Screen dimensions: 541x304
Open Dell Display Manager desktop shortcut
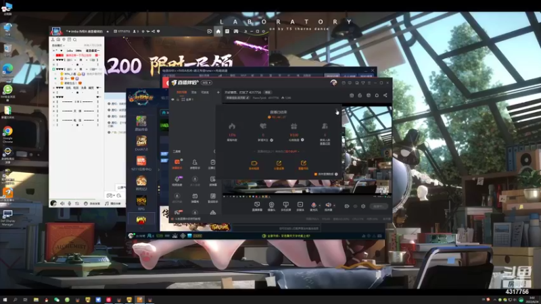coord(7,218)
